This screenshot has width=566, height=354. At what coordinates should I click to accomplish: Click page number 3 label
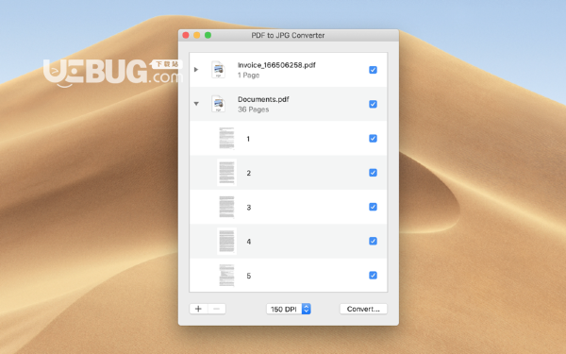tap(249, 208)
